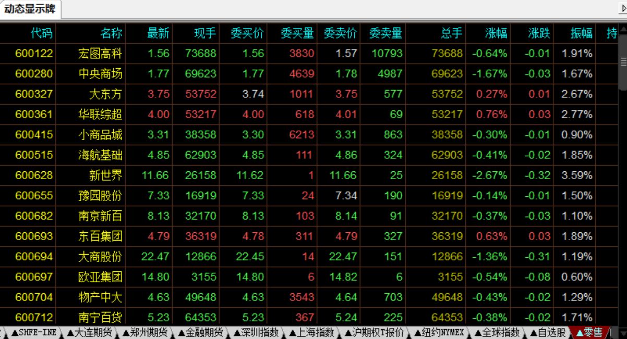This screenshot has height=339, width=627.
Task: Select stock code 600693
Action: tap(34, 236)
